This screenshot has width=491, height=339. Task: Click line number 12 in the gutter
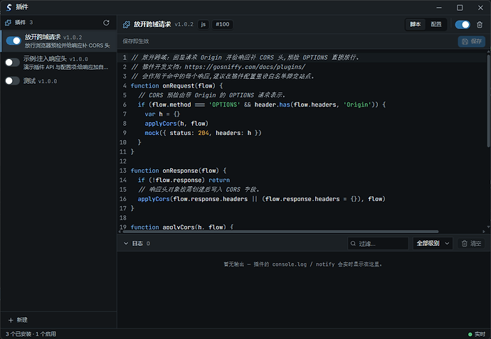tap(123, 161)
